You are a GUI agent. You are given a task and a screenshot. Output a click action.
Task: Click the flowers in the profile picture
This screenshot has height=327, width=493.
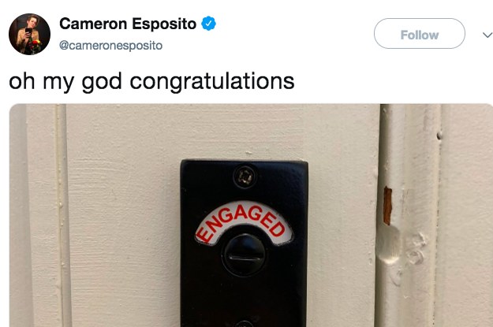tap(35, 46)
